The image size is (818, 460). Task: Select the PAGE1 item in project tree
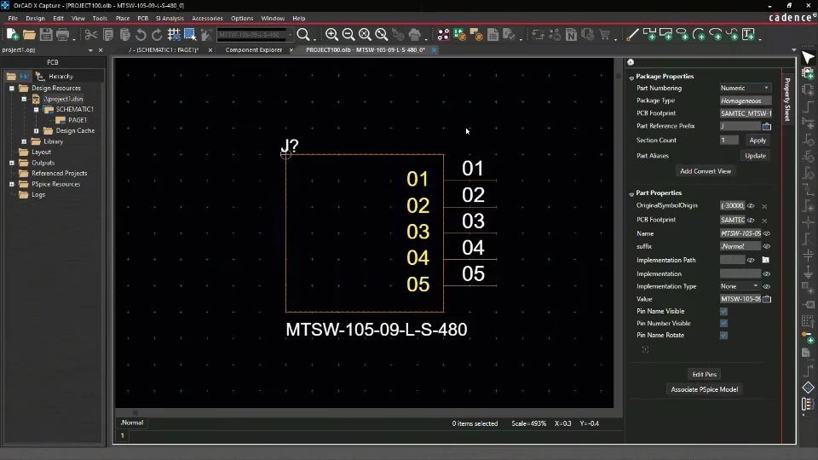(x=78, y=120)
